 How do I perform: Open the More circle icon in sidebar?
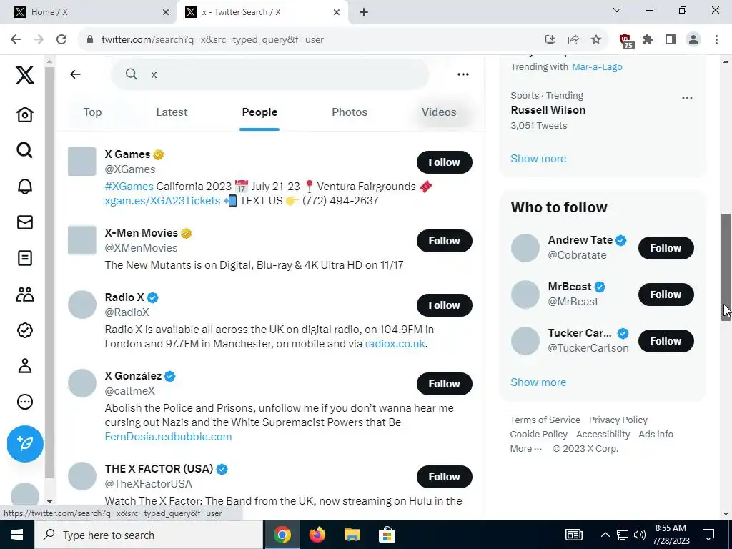pyautogui.click(x=25, y=402)
